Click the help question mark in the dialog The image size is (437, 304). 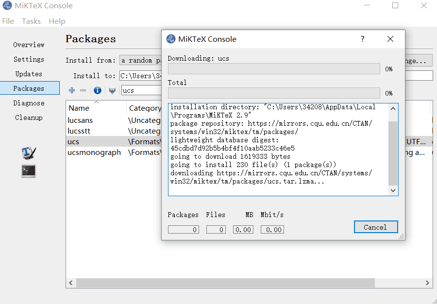(x=362, y=39)
